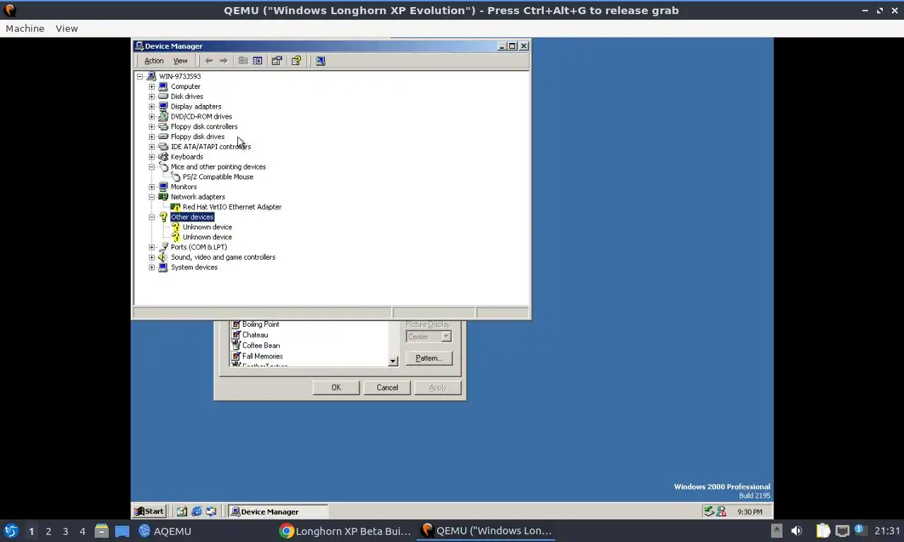The height and width of the screenshot is (542, 904).
Task: Click the Other devices yellow question icon
Action: (163, 217)
